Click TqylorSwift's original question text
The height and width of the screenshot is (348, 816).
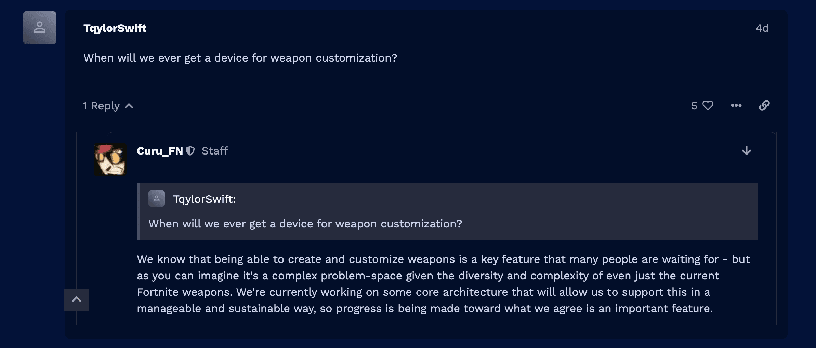point(240,58)
